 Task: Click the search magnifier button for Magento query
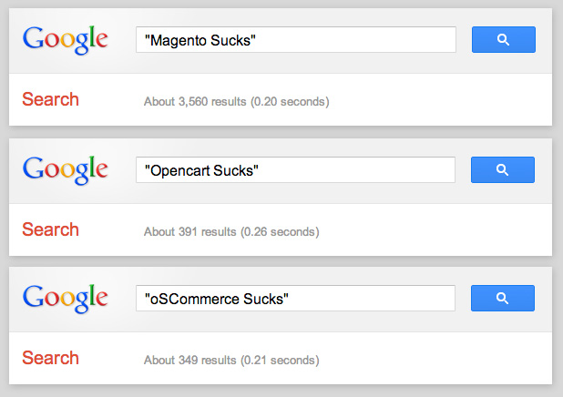pyautogui.click(x=503, y=40)
